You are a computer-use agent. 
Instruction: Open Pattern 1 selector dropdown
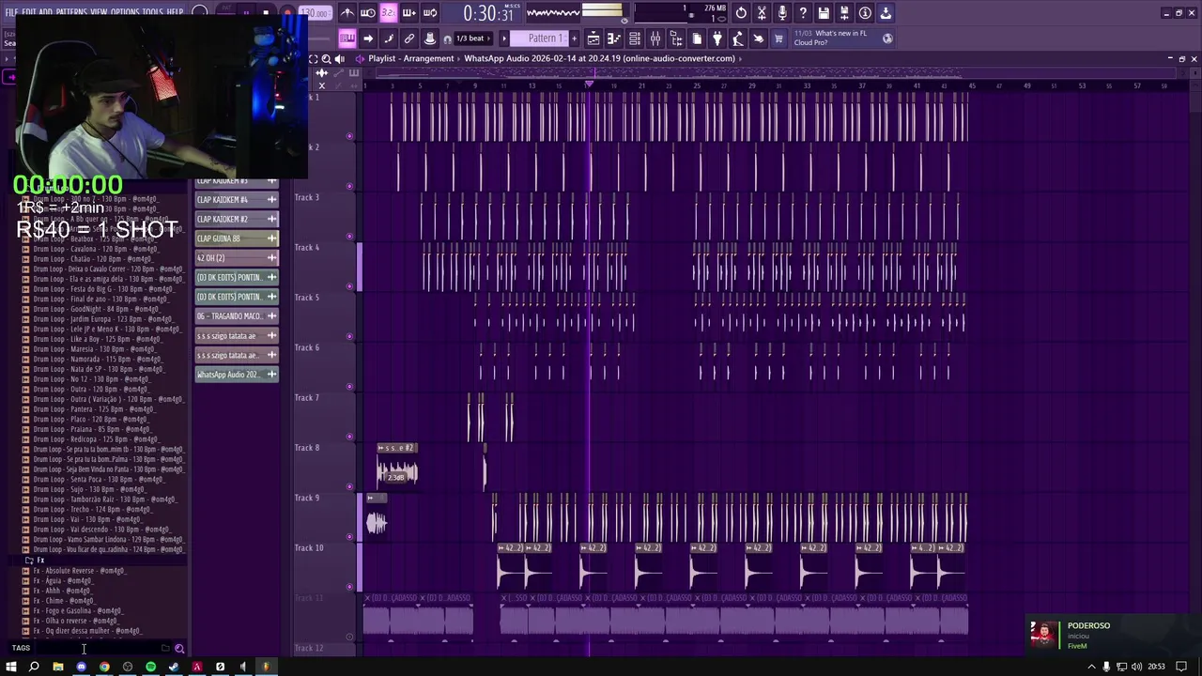point(543,38)
